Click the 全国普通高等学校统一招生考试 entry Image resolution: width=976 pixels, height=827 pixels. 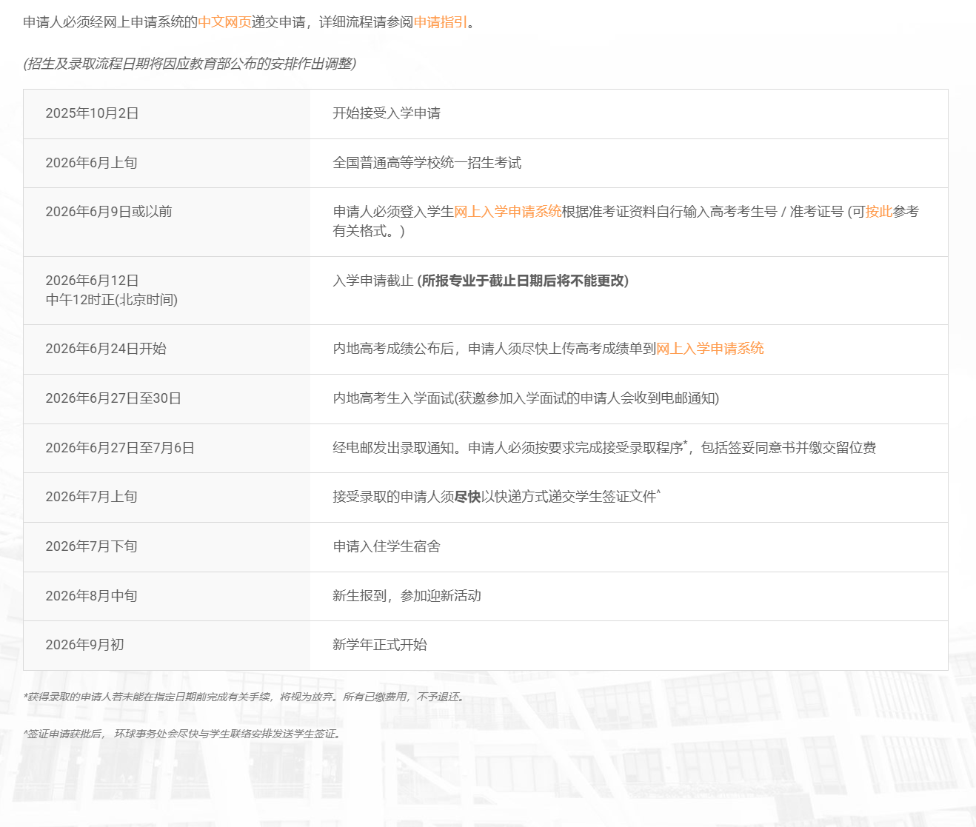[x=427, y=163]
